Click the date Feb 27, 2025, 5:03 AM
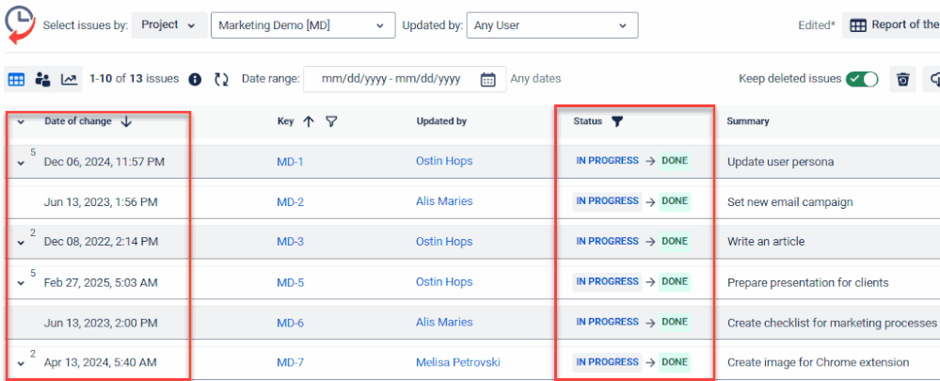 101,282
